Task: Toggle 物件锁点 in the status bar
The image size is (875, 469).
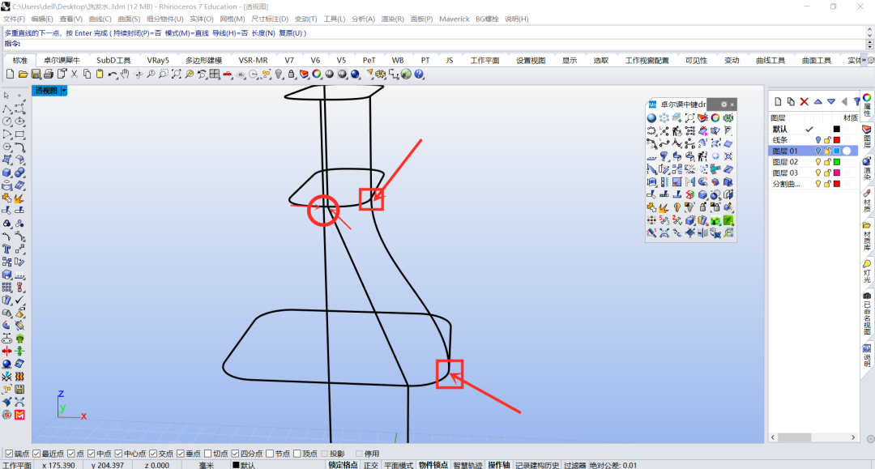Action: point(433,465)
